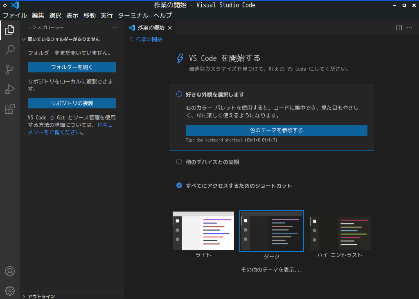Viewport: 419px width, 299px height.
Task: Click the ハイ コントラスト label under thumbnail
Action: click(340, 255)
